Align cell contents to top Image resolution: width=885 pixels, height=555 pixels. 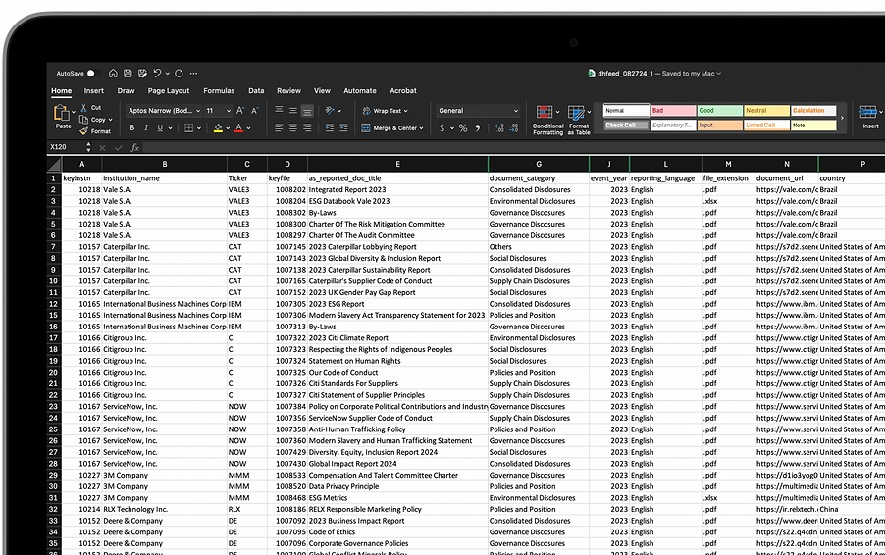pos(279,111)
